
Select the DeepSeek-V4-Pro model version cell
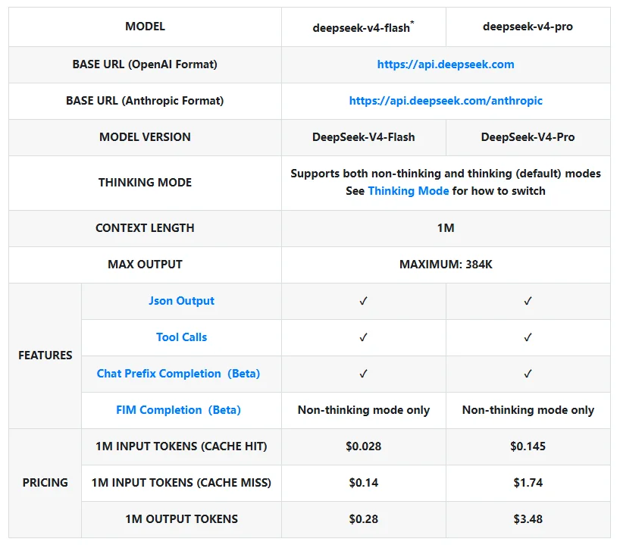tap(528, 137)
